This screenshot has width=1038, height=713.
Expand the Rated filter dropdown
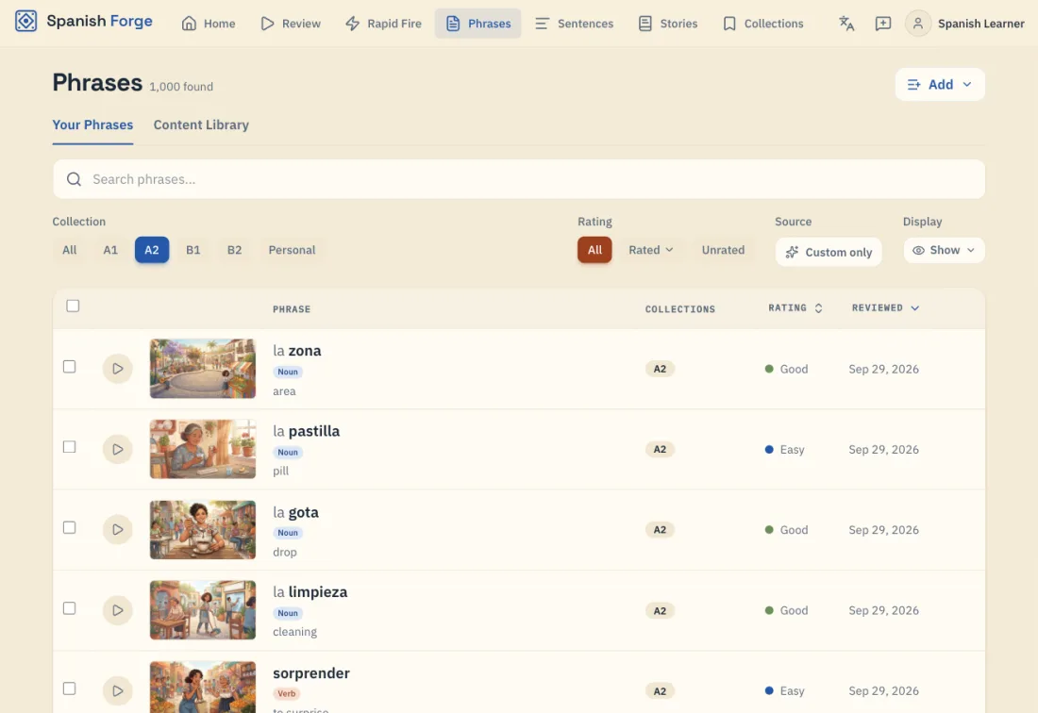(x=651, y=250)
